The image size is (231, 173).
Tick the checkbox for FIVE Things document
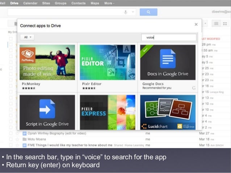10,145
